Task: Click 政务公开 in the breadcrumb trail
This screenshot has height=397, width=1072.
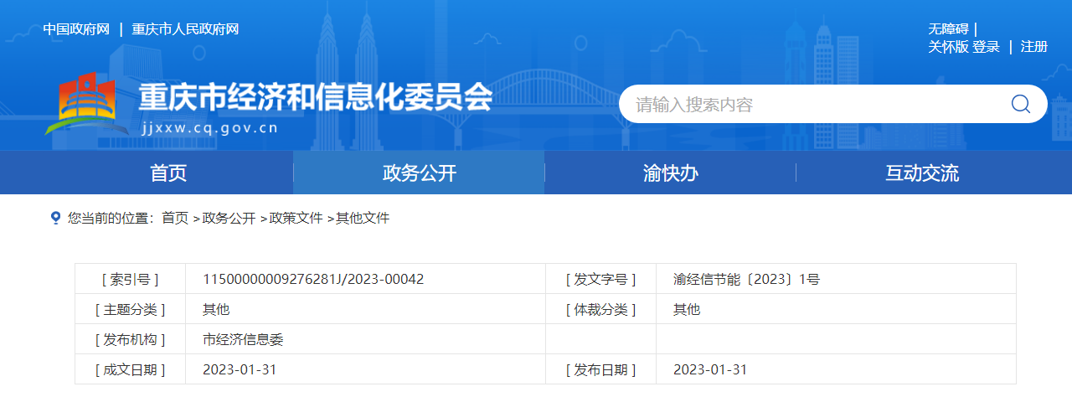Action: pyautogui.click(x=229, y=218)
